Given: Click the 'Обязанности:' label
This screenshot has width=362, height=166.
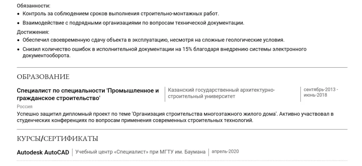Looking at the screenshot, I should click(33, 6).
